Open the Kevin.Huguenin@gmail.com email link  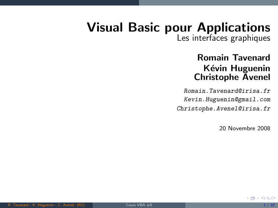click(x=227, y=99)
